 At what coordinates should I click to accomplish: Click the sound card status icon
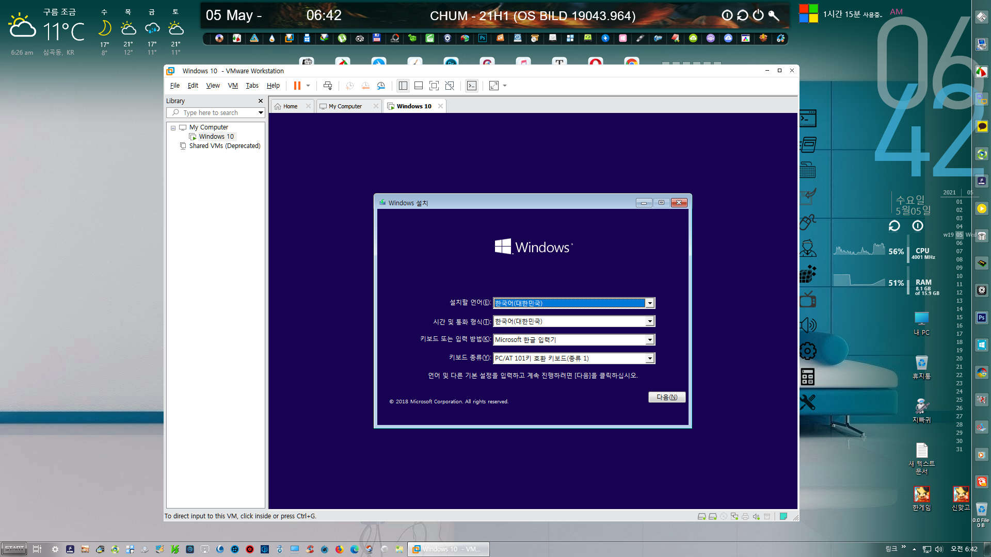tap(756, 516)
